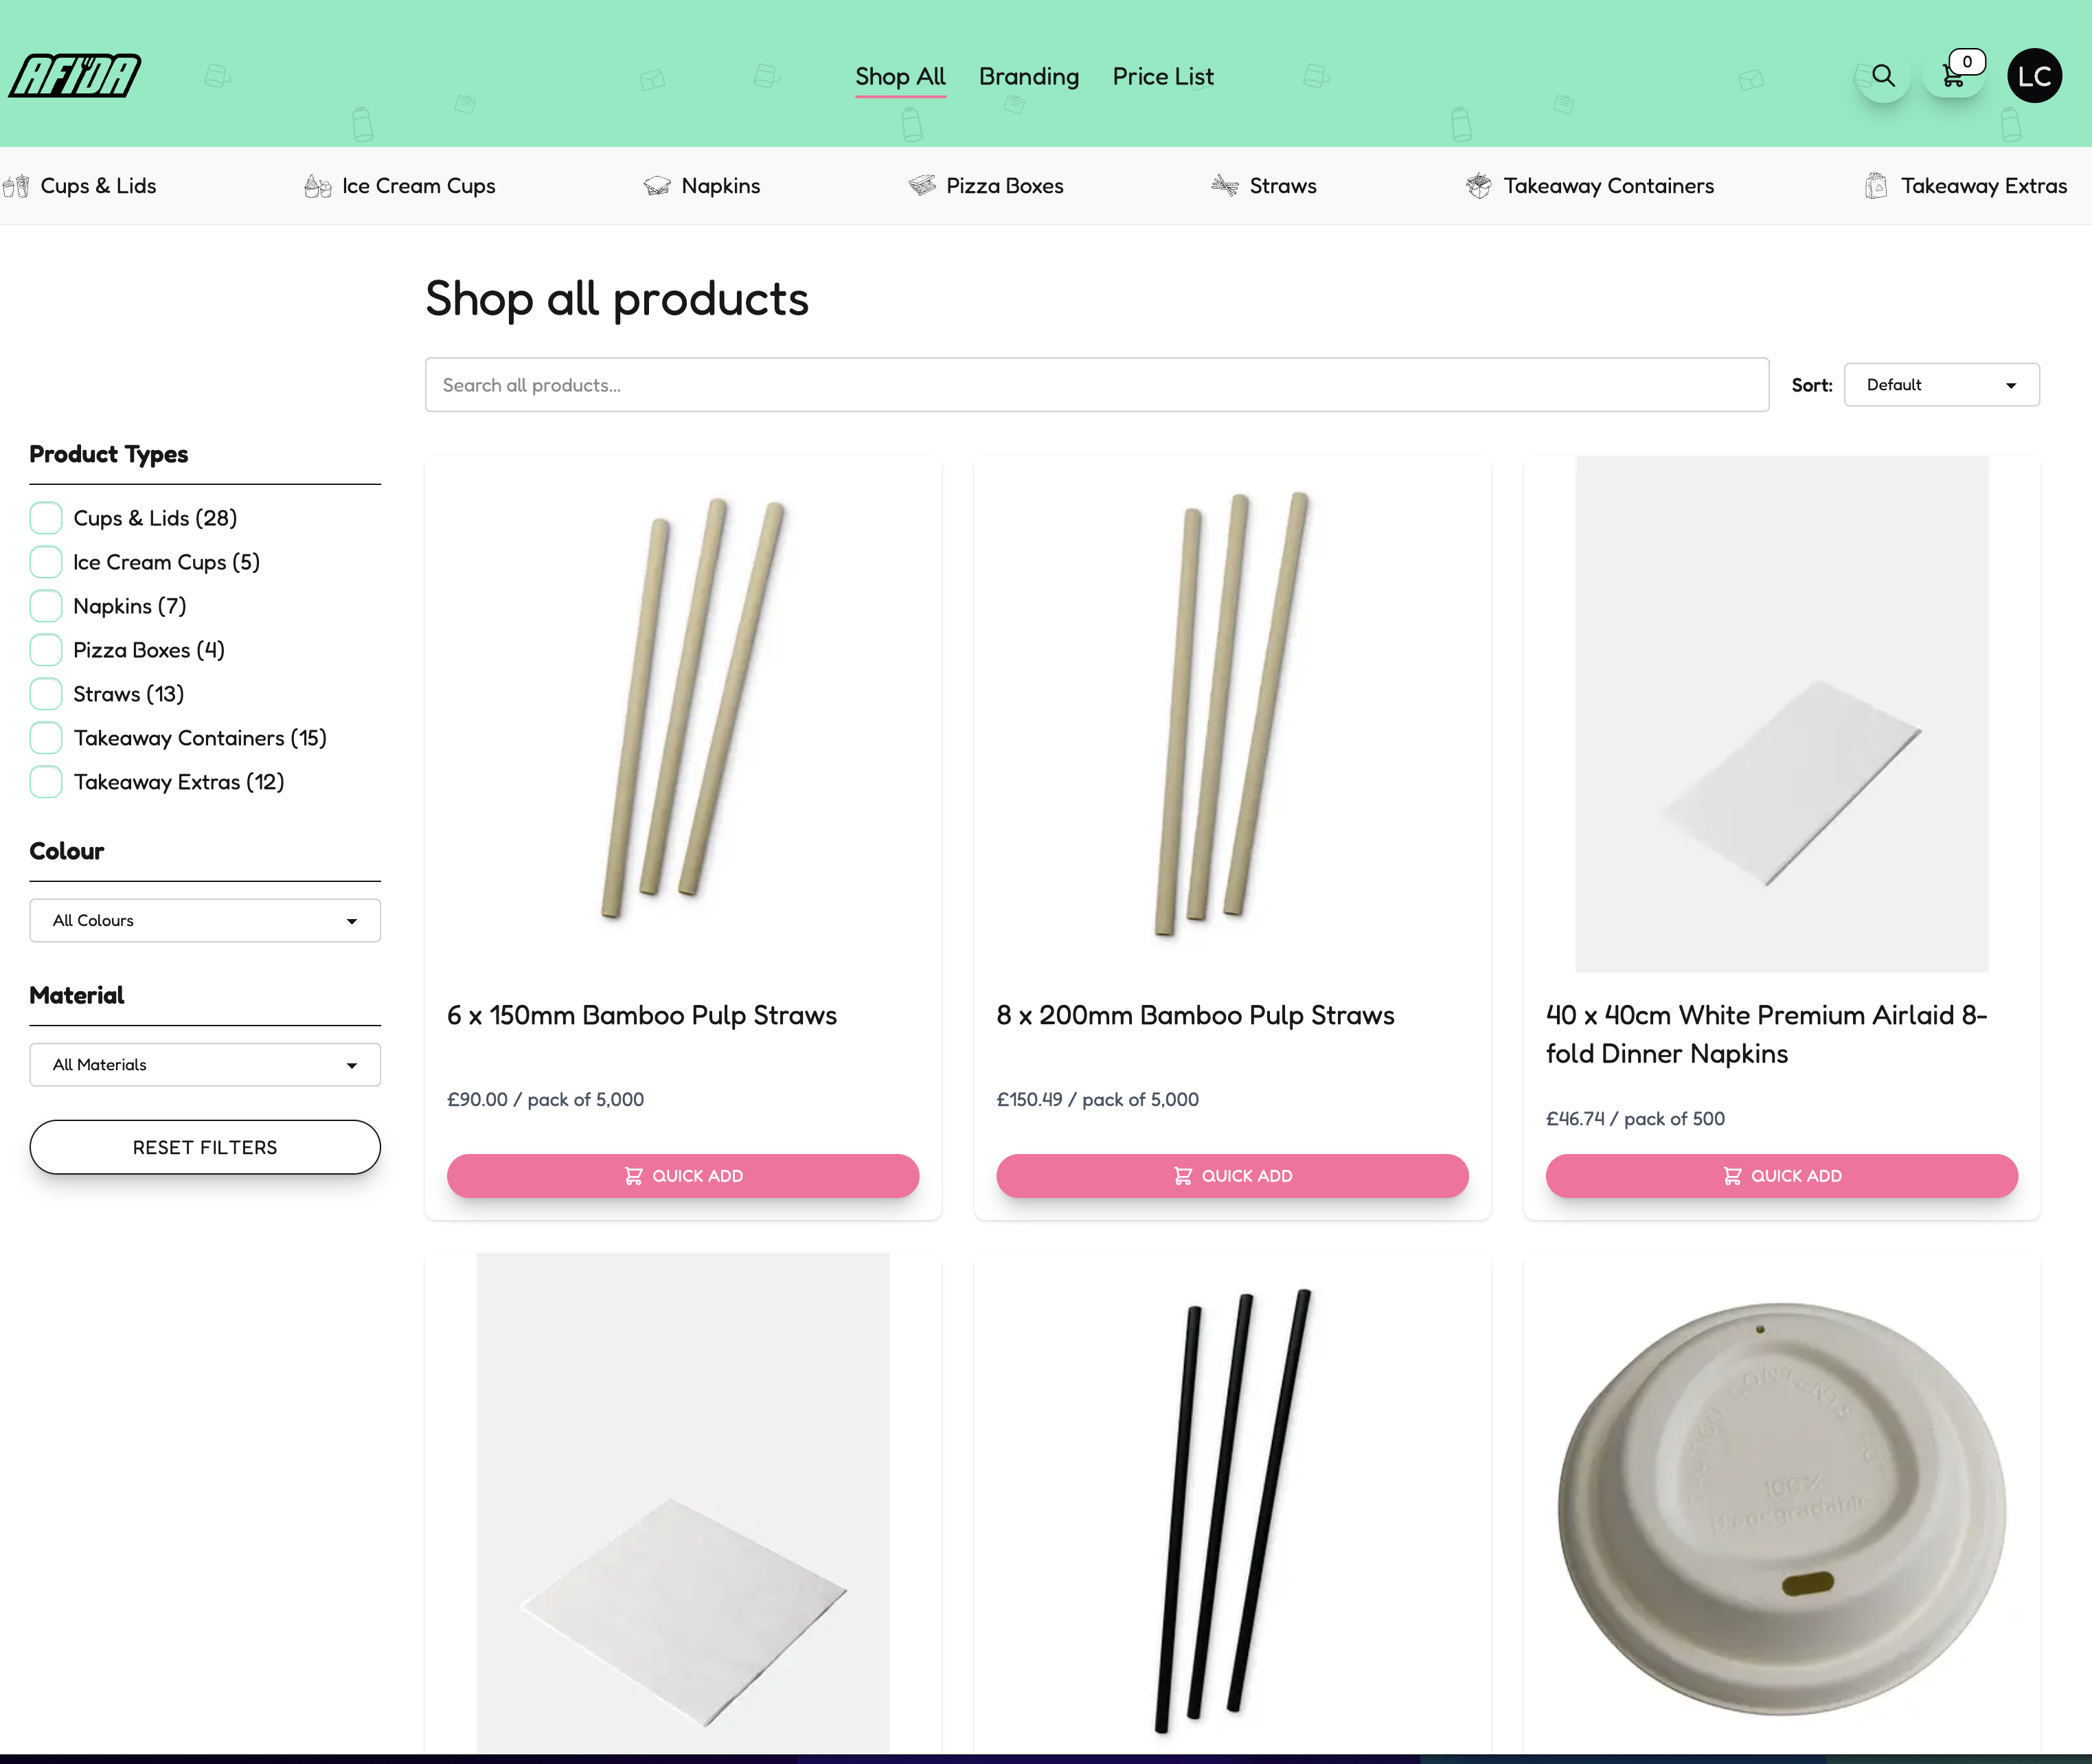Tick the Cups & Lids checkbox
2092x1764 pixels.
pyautogui.click(x=46, y=518)
